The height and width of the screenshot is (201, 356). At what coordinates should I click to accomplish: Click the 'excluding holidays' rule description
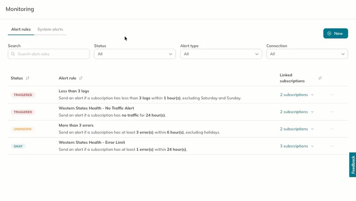(139, 132)
